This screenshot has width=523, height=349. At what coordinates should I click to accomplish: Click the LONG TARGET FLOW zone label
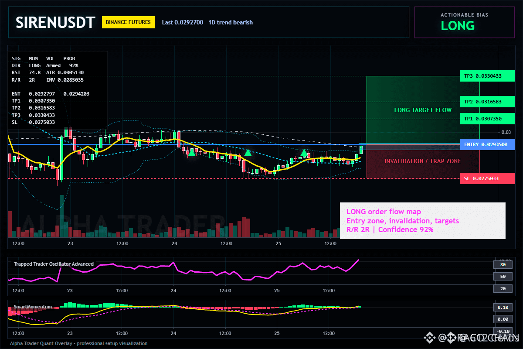(x=423, y=110)
